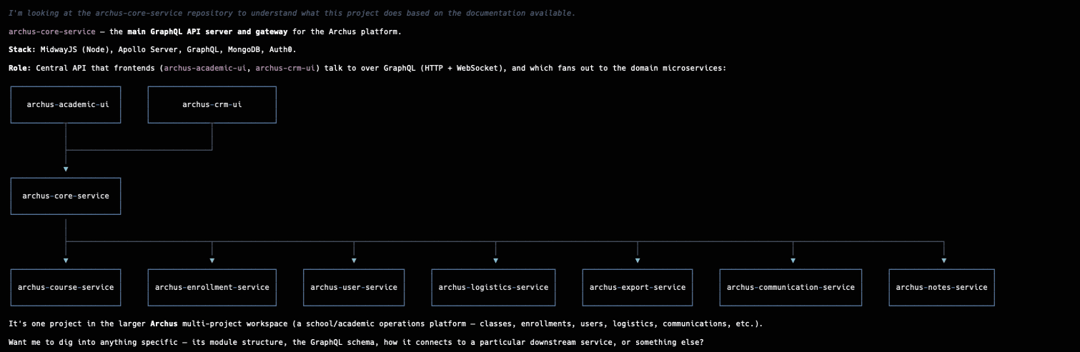Viewport: 1080px width, 352px height.
Task: Select the archus-course-service box
Action: coord(66,288)
